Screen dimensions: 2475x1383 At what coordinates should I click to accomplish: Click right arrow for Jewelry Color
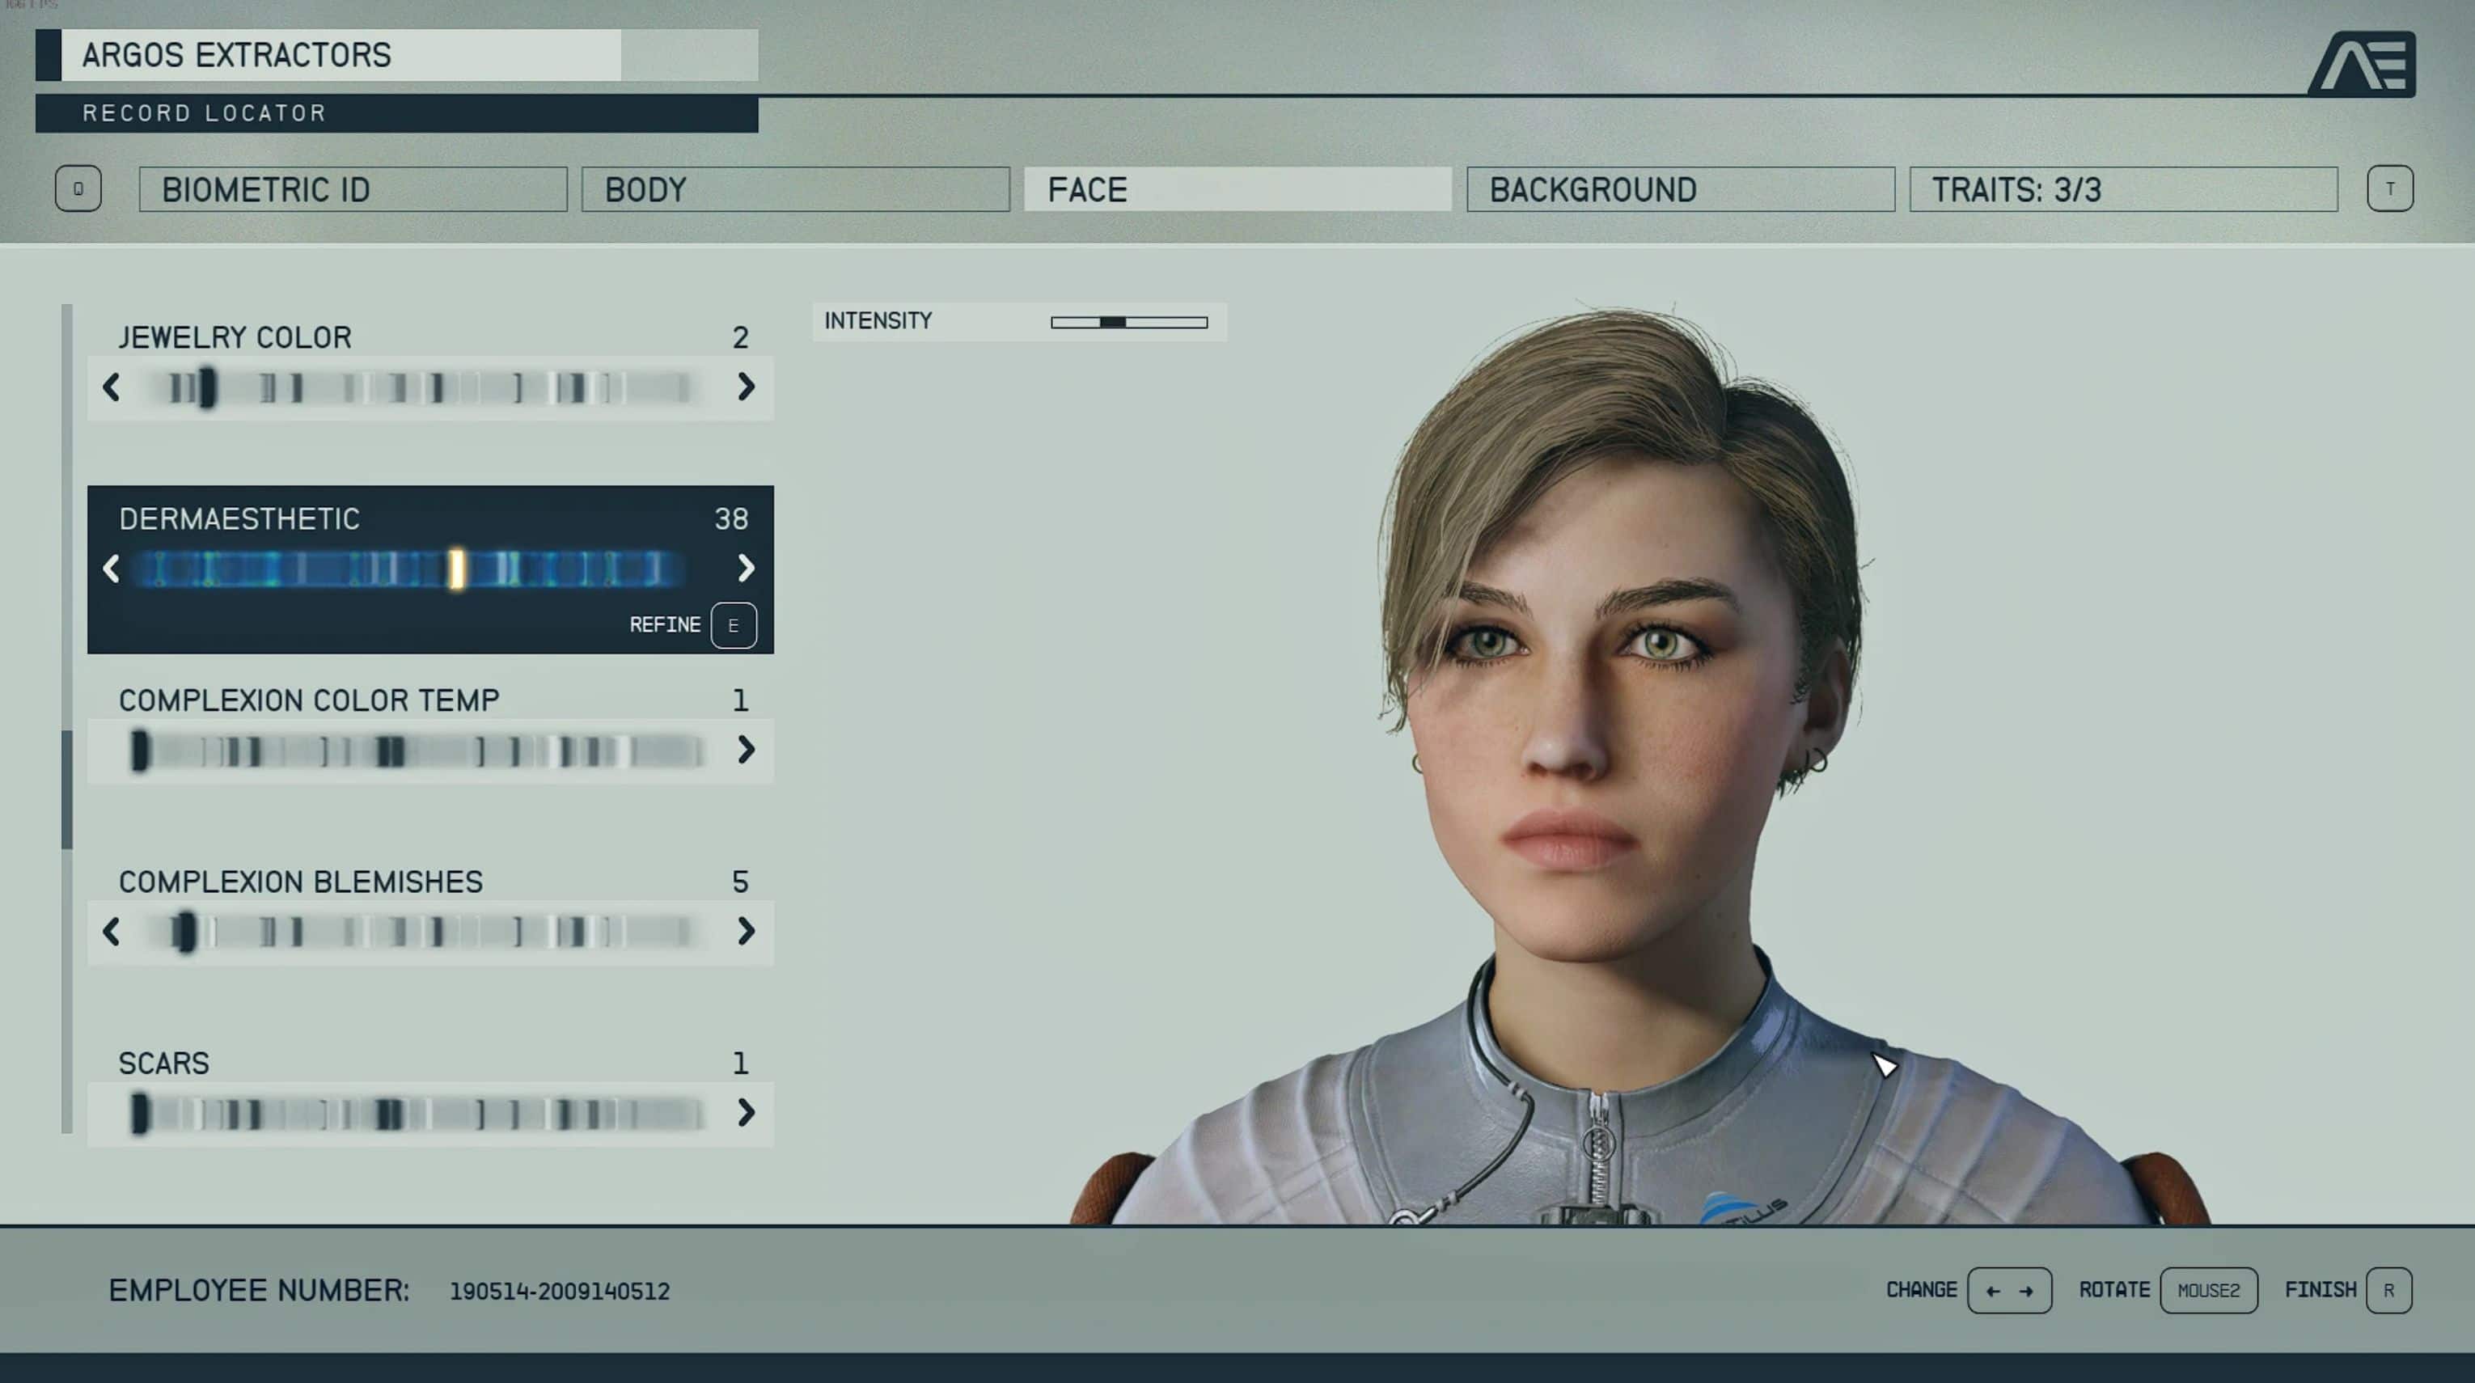[746, 387]
